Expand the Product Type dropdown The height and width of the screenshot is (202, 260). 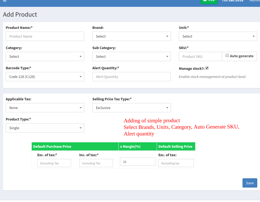(x=45, y=128)
